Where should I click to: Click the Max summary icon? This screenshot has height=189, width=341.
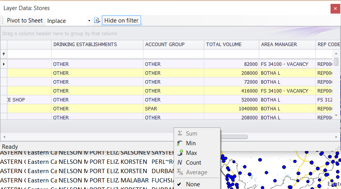180,153
